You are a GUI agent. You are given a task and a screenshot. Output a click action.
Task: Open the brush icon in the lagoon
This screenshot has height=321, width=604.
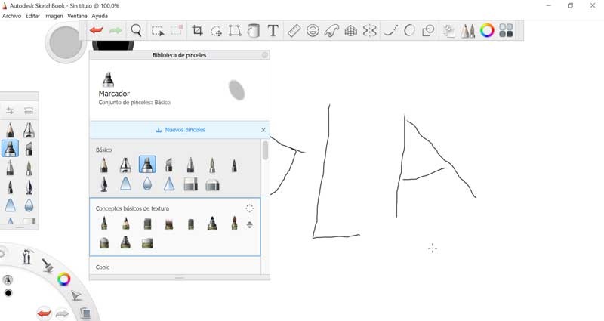[48, 265]
